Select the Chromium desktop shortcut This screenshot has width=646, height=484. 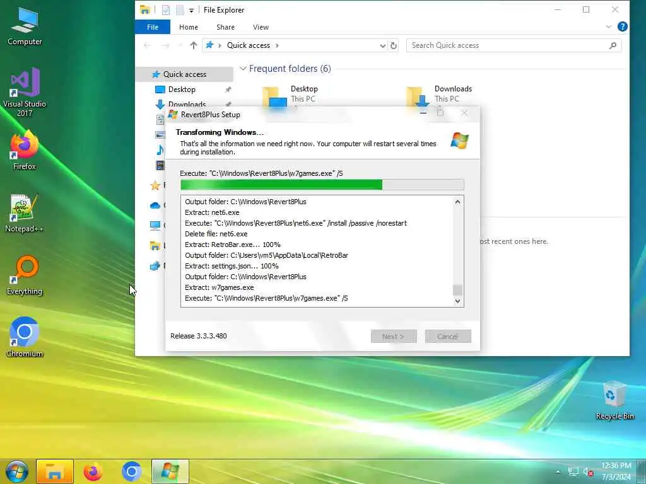(25, 338)
